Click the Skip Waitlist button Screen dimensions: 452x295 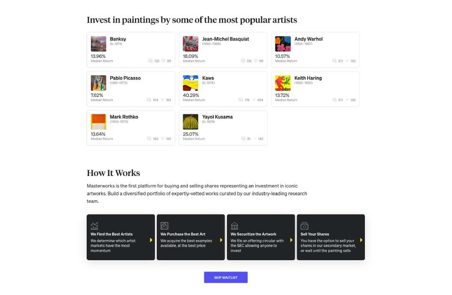tap(226, 278)
